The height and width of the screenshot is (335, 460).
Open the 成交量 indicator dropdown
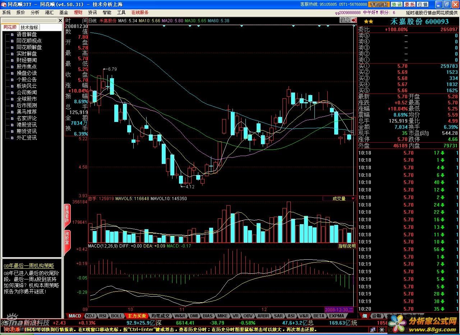tap(339, 198)
